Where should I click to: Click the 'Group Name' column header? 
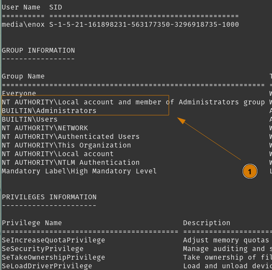click(23, 76)
